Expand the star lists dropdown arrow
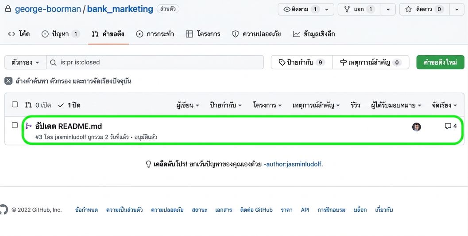The height and width of the screenshot is (236, 468). (457, 9)
